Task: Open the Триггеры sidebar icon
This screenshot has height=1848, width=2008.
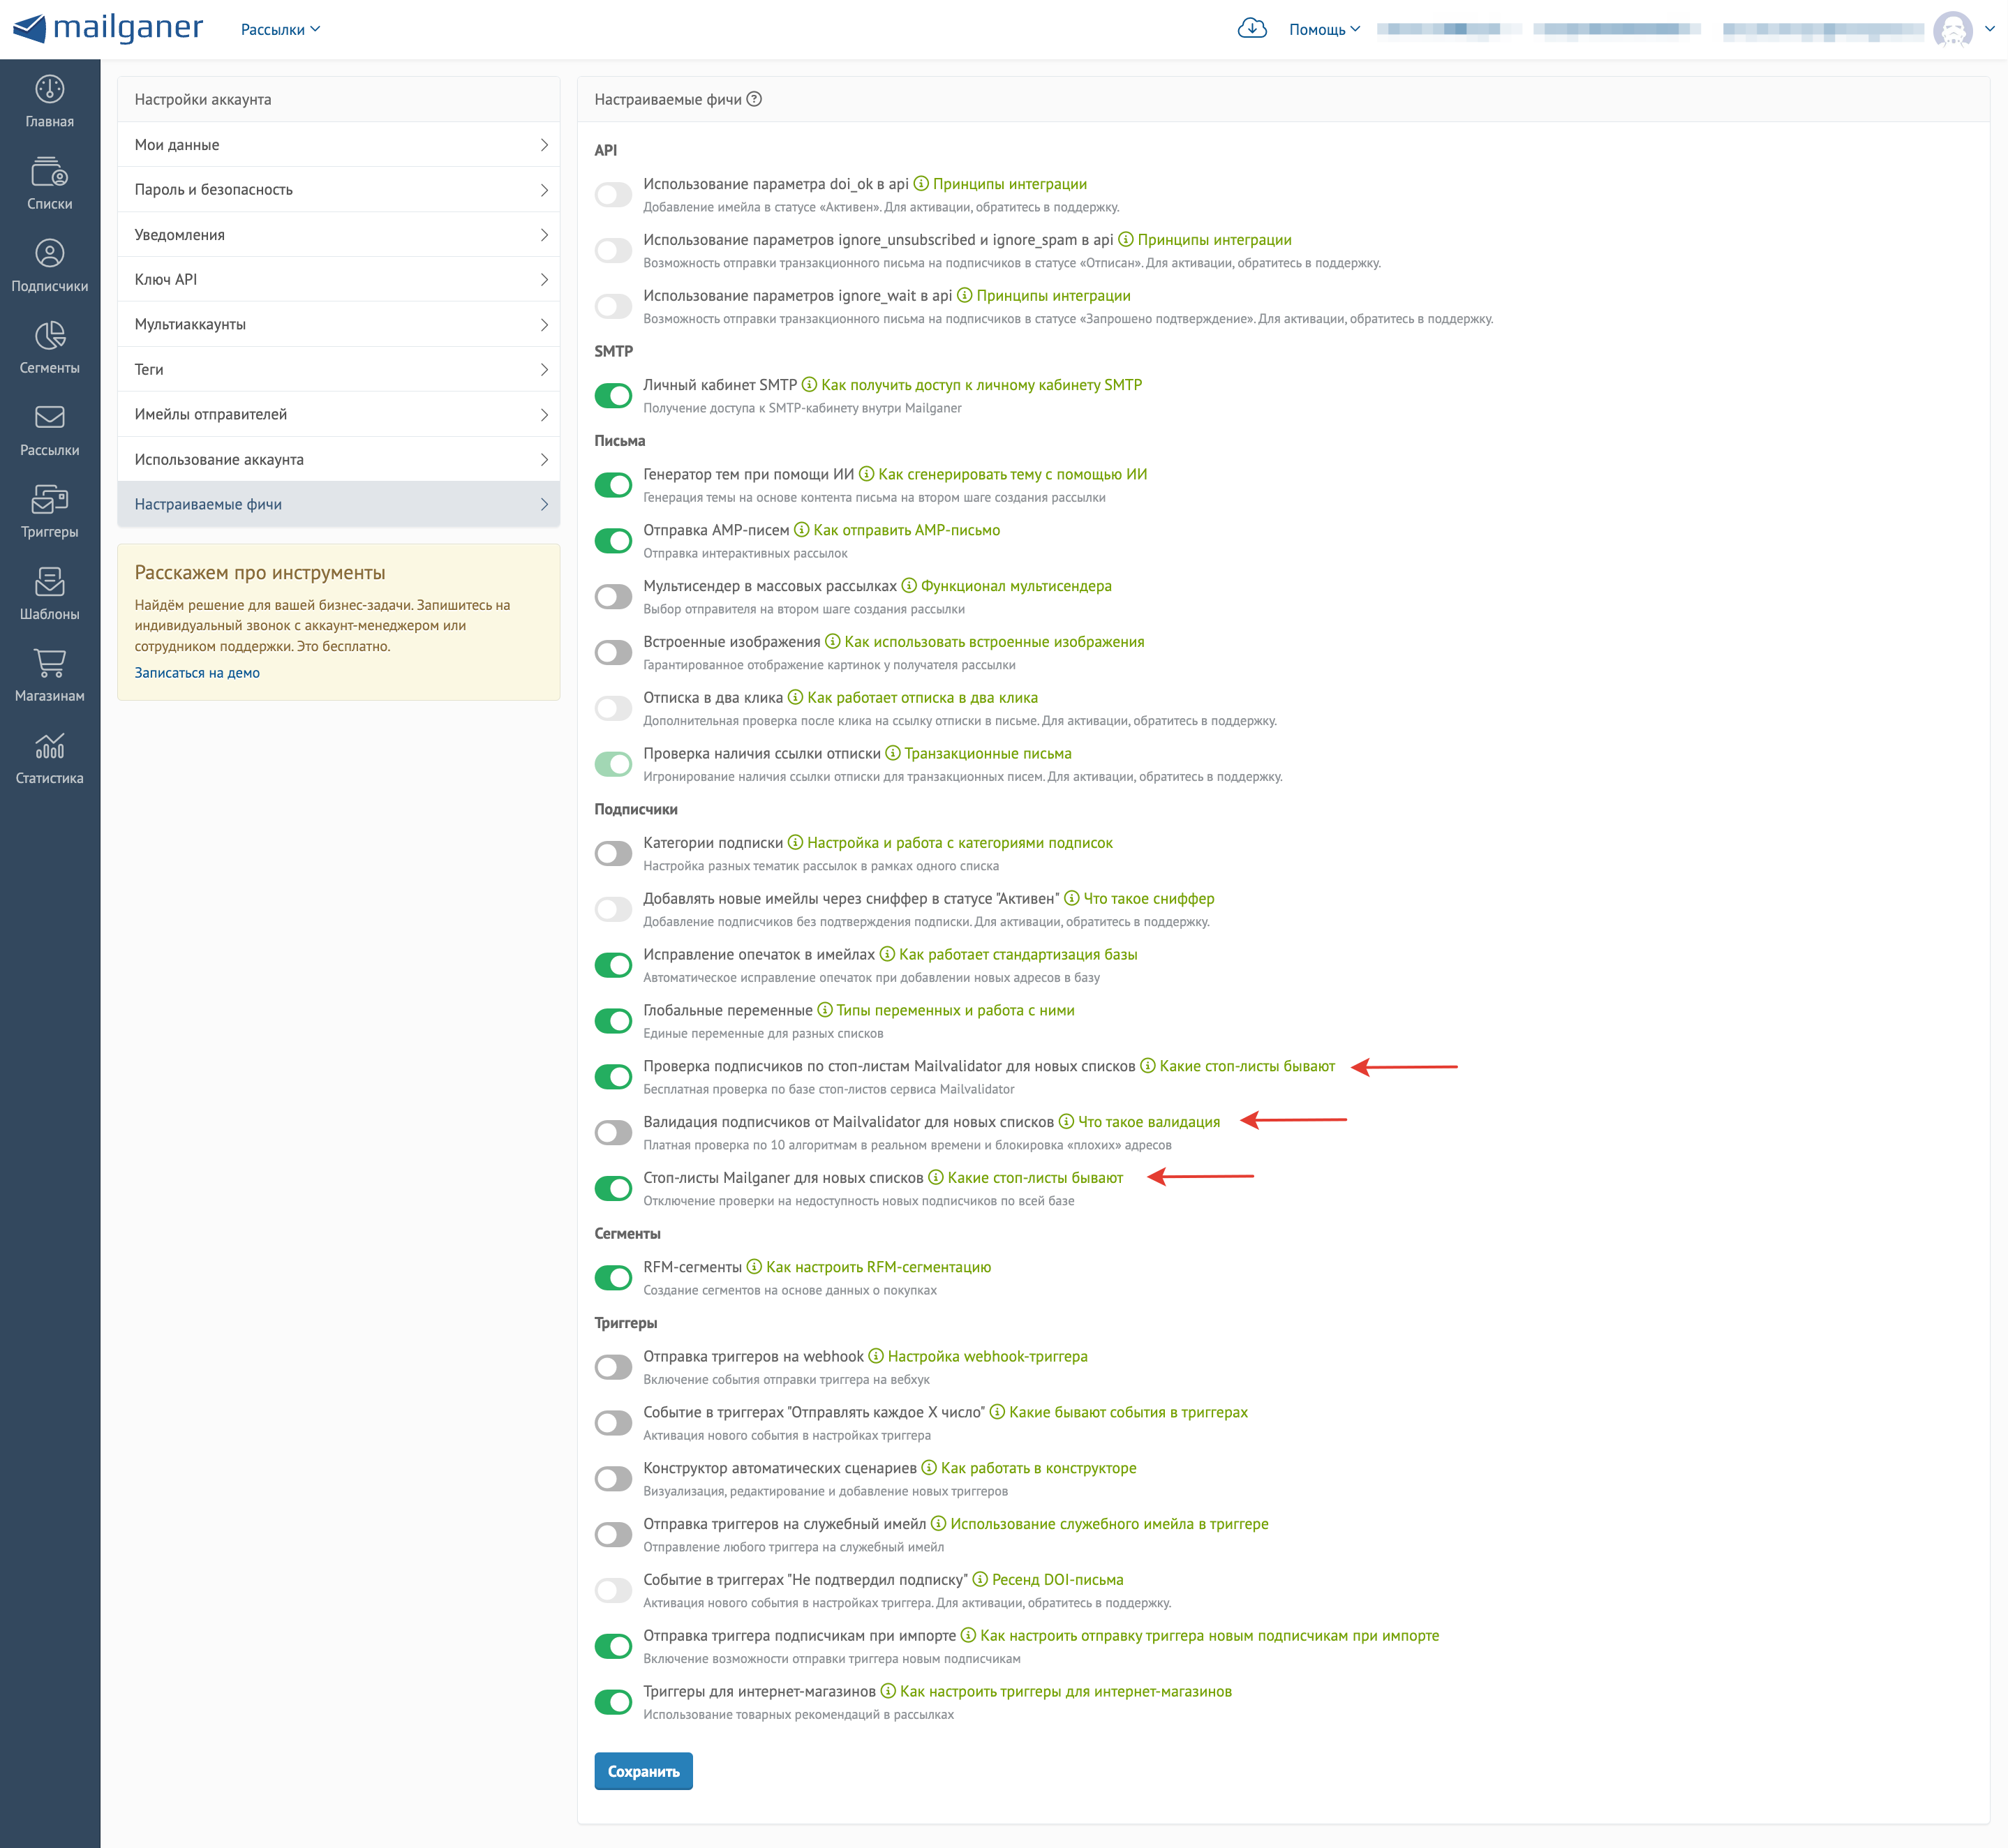Action: coord(49,500)
